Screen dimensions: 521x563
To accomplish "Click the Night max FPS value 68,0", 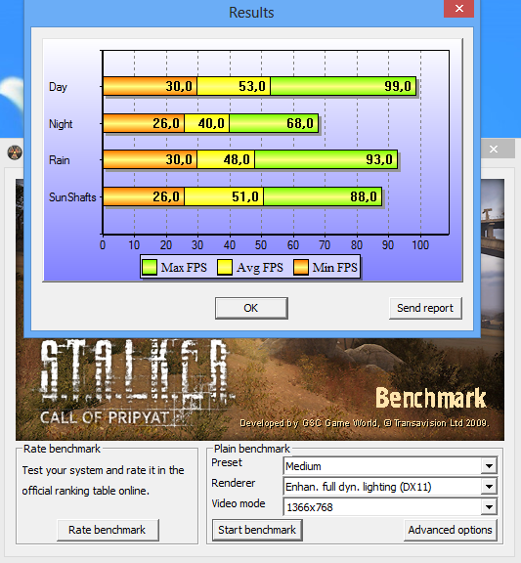I will (x=300, y=123).
